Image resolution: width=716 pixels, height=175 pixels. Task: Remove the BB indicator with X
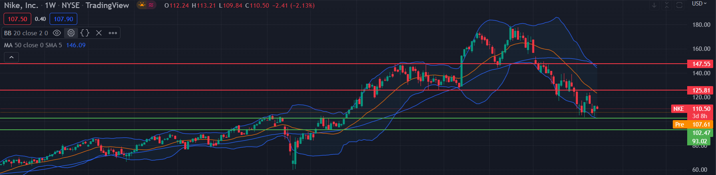[99, 33]
